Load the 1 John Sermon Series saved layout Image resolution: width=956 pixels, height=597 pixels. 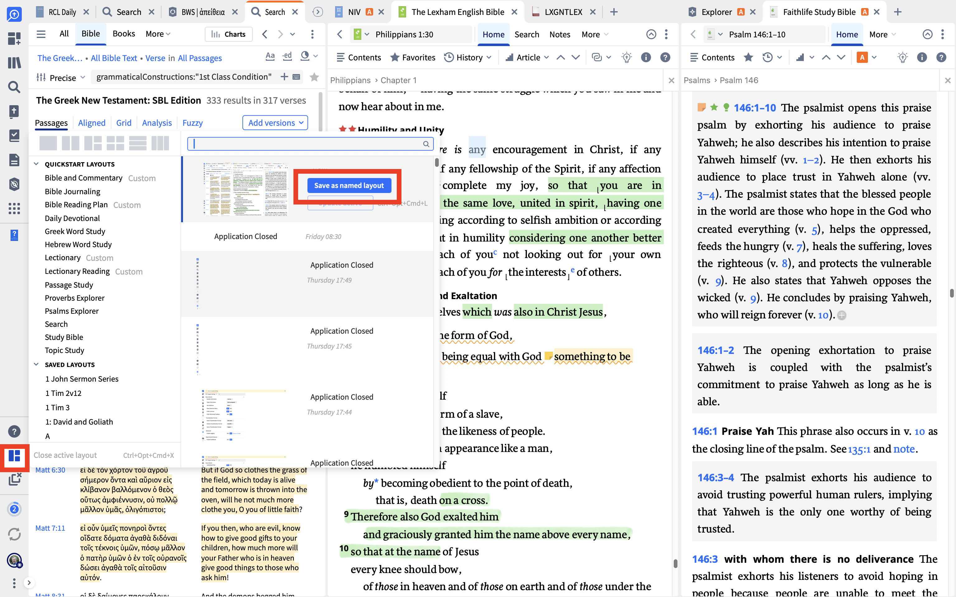point(82,379)
